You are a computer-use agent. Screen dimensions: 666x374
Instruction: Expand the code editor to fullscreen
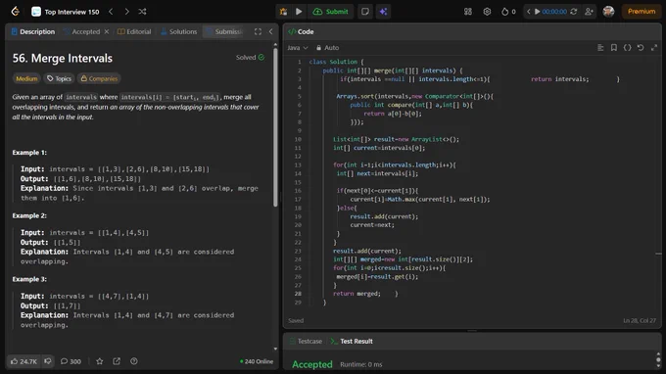[654, 48]
